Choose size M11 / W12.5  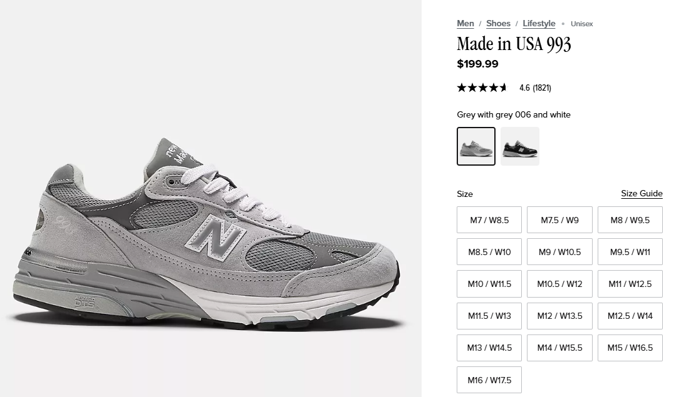[630, 284]
